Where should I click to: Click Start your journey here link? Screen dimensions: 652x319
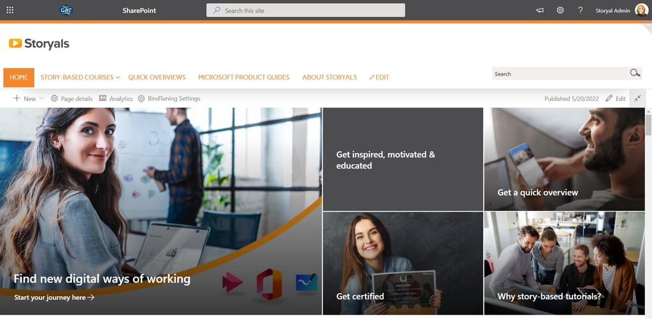(55, 297)
